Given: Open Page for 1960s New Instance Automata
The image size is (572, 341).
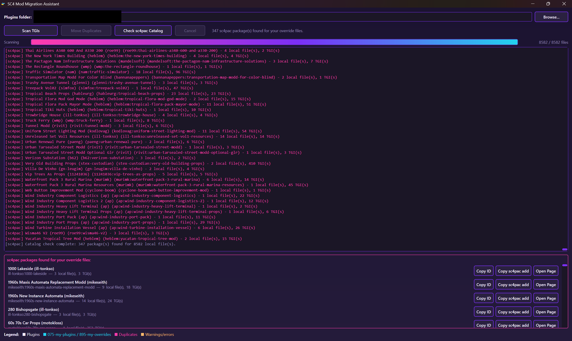Looking at the screenshot, I should [x=546, y=298].
